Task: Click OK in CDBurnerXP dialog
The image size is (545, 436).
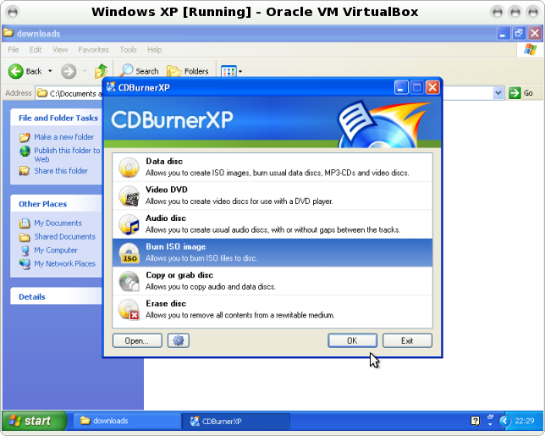Action: [352, 340]
